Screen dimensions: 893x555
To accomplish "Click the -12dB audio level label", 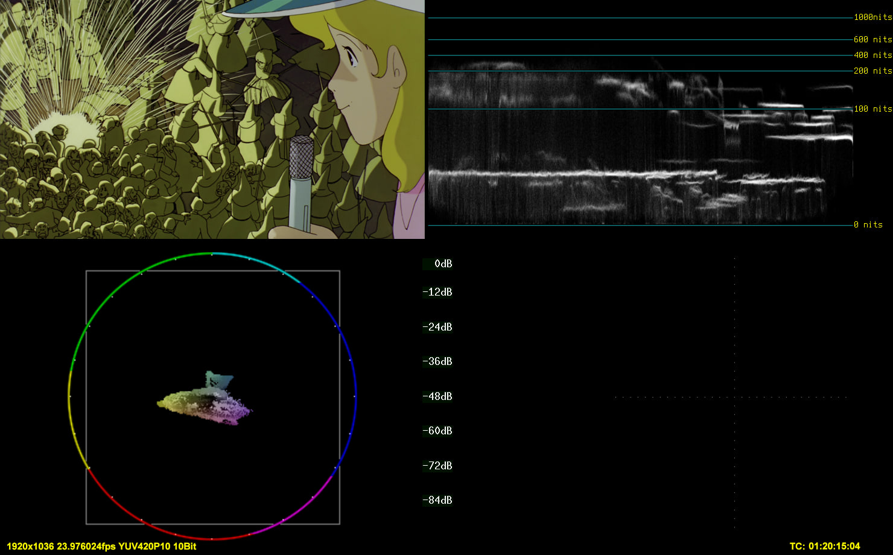I will pyautogui.click(x=437, y=292).
